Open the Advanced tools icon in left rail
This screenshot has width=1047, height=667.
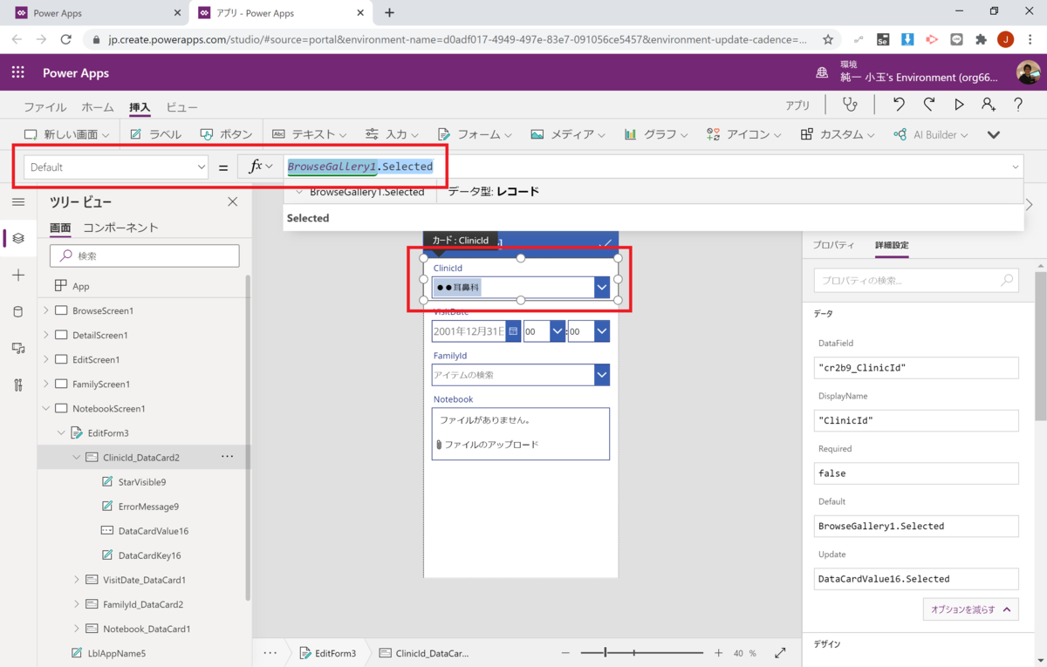(18, 385)
